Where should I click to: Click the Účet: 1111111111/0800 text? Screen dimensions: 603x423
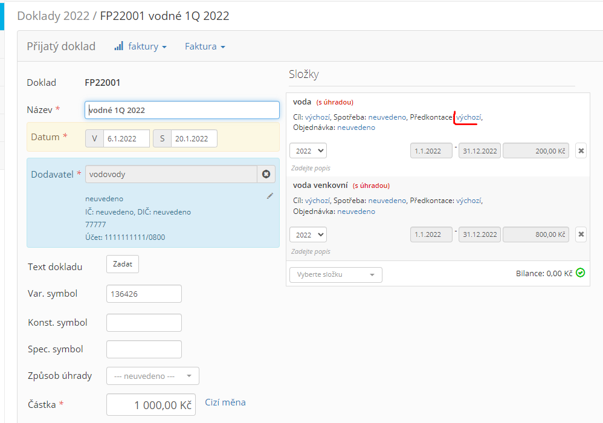[x=125, y=237]
